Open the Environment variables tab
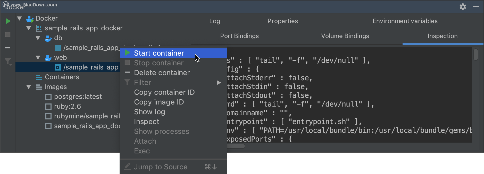Screen dimensions: 484x174 pyautogui.click(x=405, y=21)
